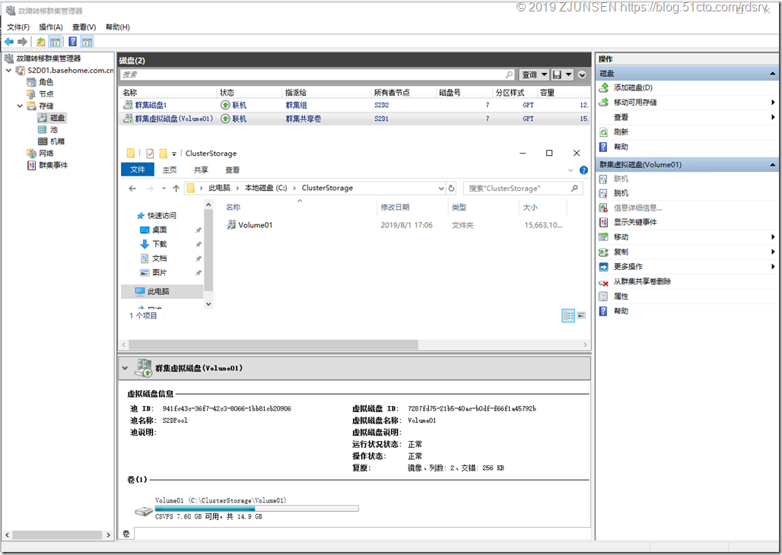This screenshot has width=782, height=555.
Task: Click the Explorer refresh button
Action: [451, 189]
